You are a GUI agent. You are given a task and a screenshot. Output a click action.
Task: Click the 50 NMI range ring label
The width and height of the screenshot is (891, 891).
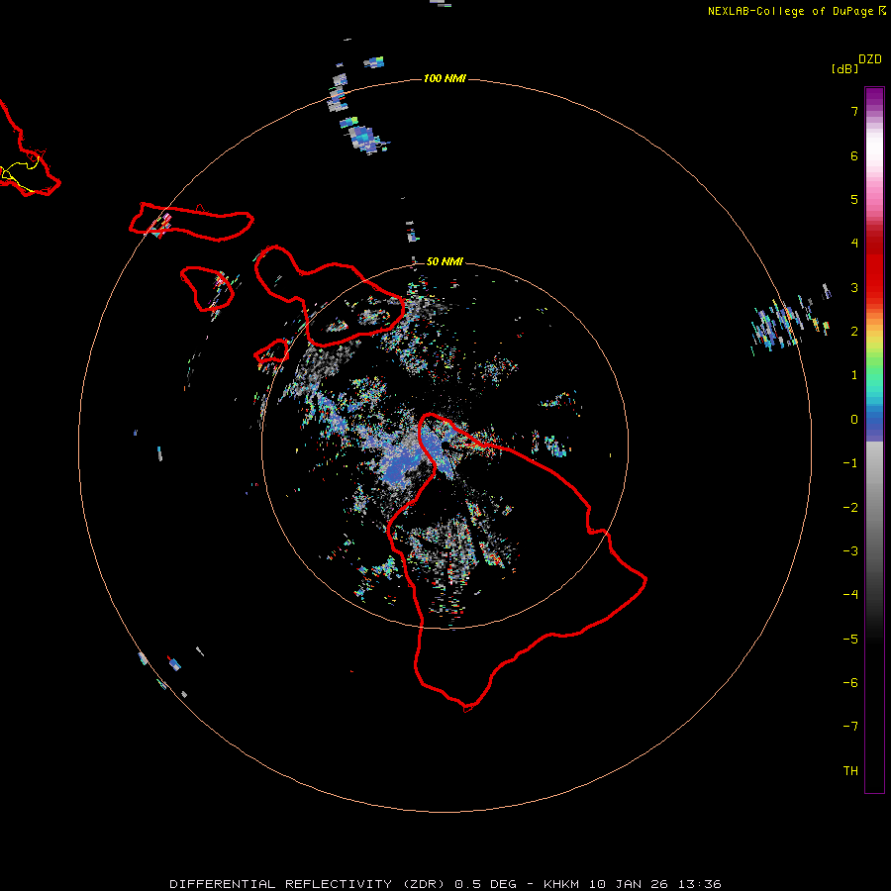pyautogui.click(x=445, y=261)
